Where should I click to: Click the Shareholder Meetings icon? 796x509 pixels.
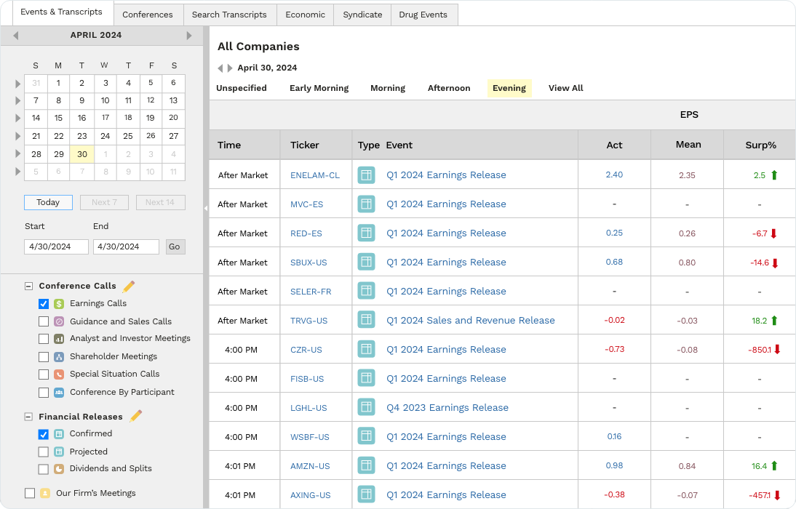click(59, 357)
